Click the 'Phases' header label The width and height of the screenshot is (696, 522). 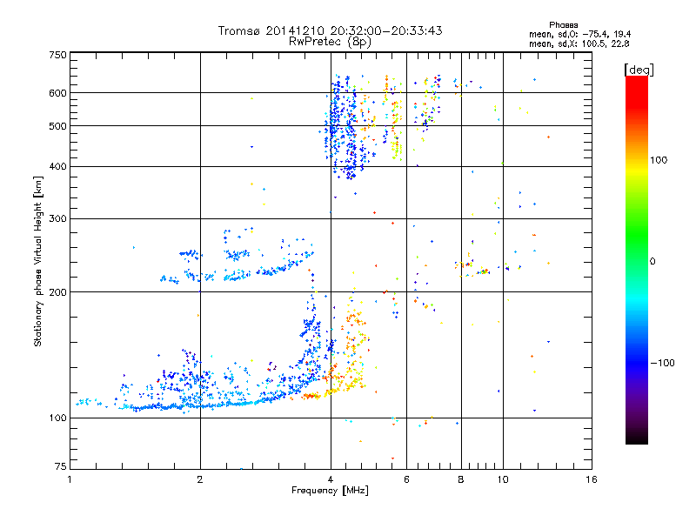[563, 25]
